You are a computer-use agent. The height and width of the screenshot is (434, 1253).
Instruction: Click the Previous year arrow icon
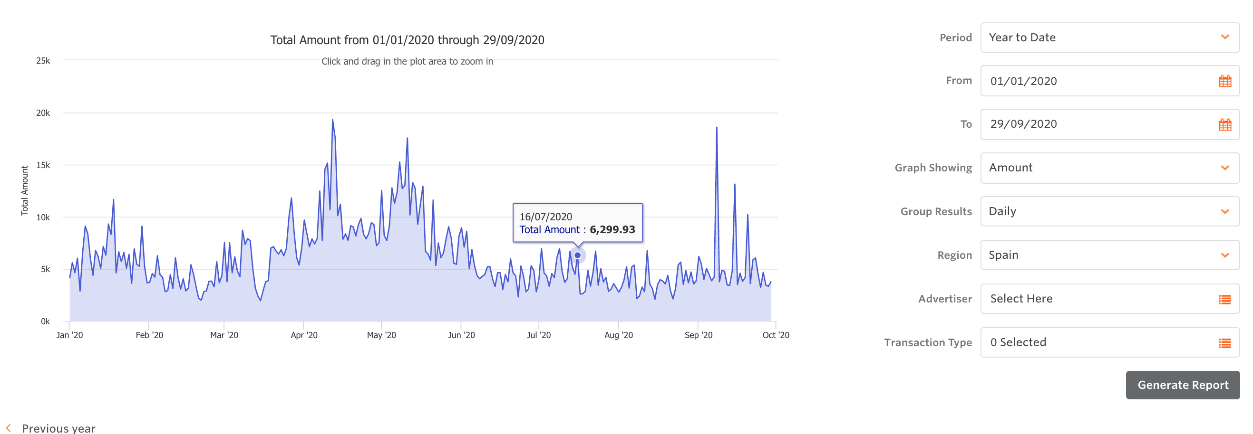point(8,427)
